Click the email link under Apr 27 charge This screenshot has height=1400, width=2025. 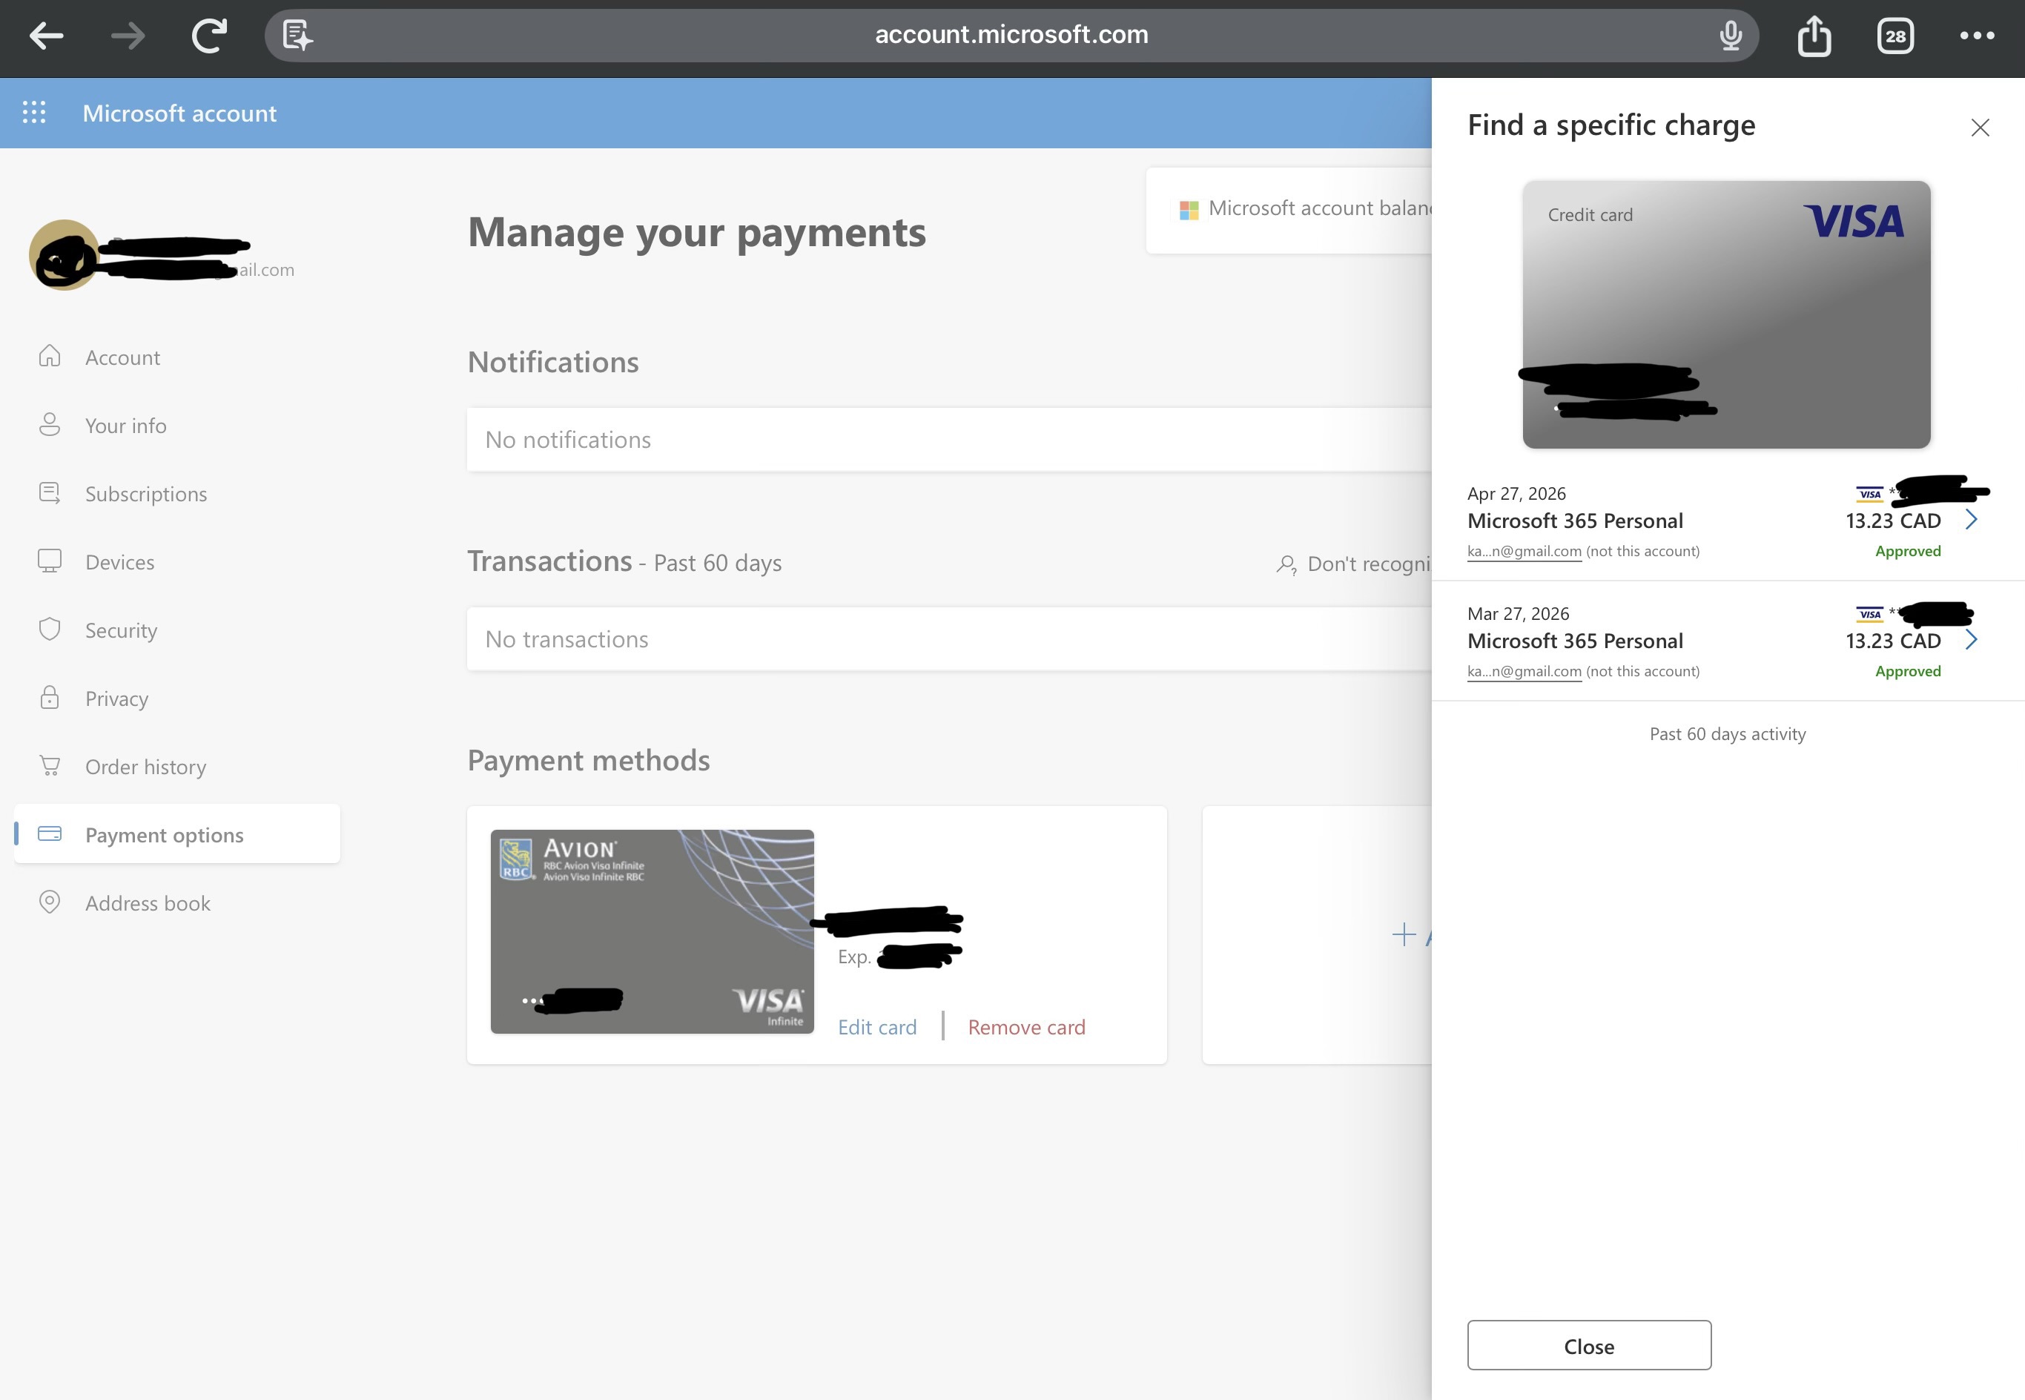pyautogui.click(x=1524, y=551)
